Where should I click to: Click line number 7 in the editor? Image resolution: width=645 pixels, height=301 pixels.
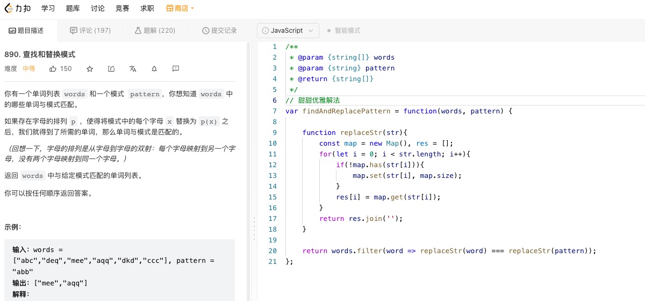pyautogui.click(x=275, y=111)
